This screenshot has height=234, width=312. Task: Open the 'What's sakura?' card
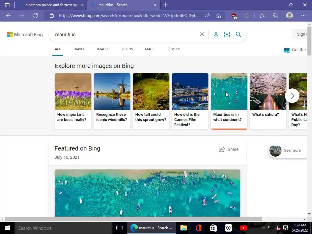(268, 101)
